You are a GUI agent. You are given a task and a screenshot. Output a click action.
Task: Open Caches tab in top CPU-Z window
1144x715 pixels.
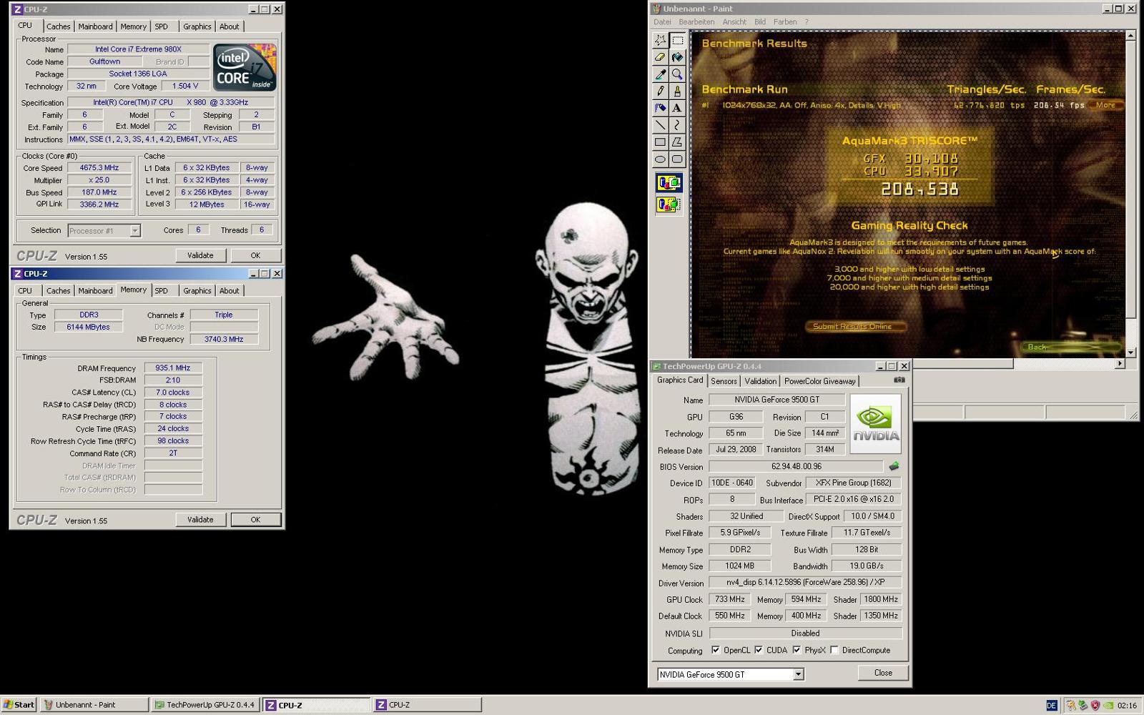coord(59,26)
